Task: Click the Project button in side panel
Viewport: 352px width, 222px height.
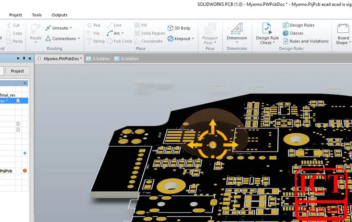Action: [x=17, y=71]
